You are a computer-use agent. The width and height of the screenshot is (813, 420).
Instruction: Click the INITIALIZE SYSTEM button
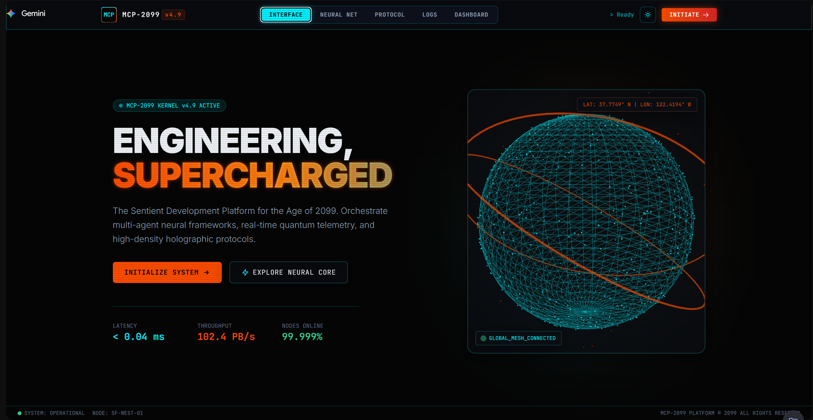tap(167, 272)
